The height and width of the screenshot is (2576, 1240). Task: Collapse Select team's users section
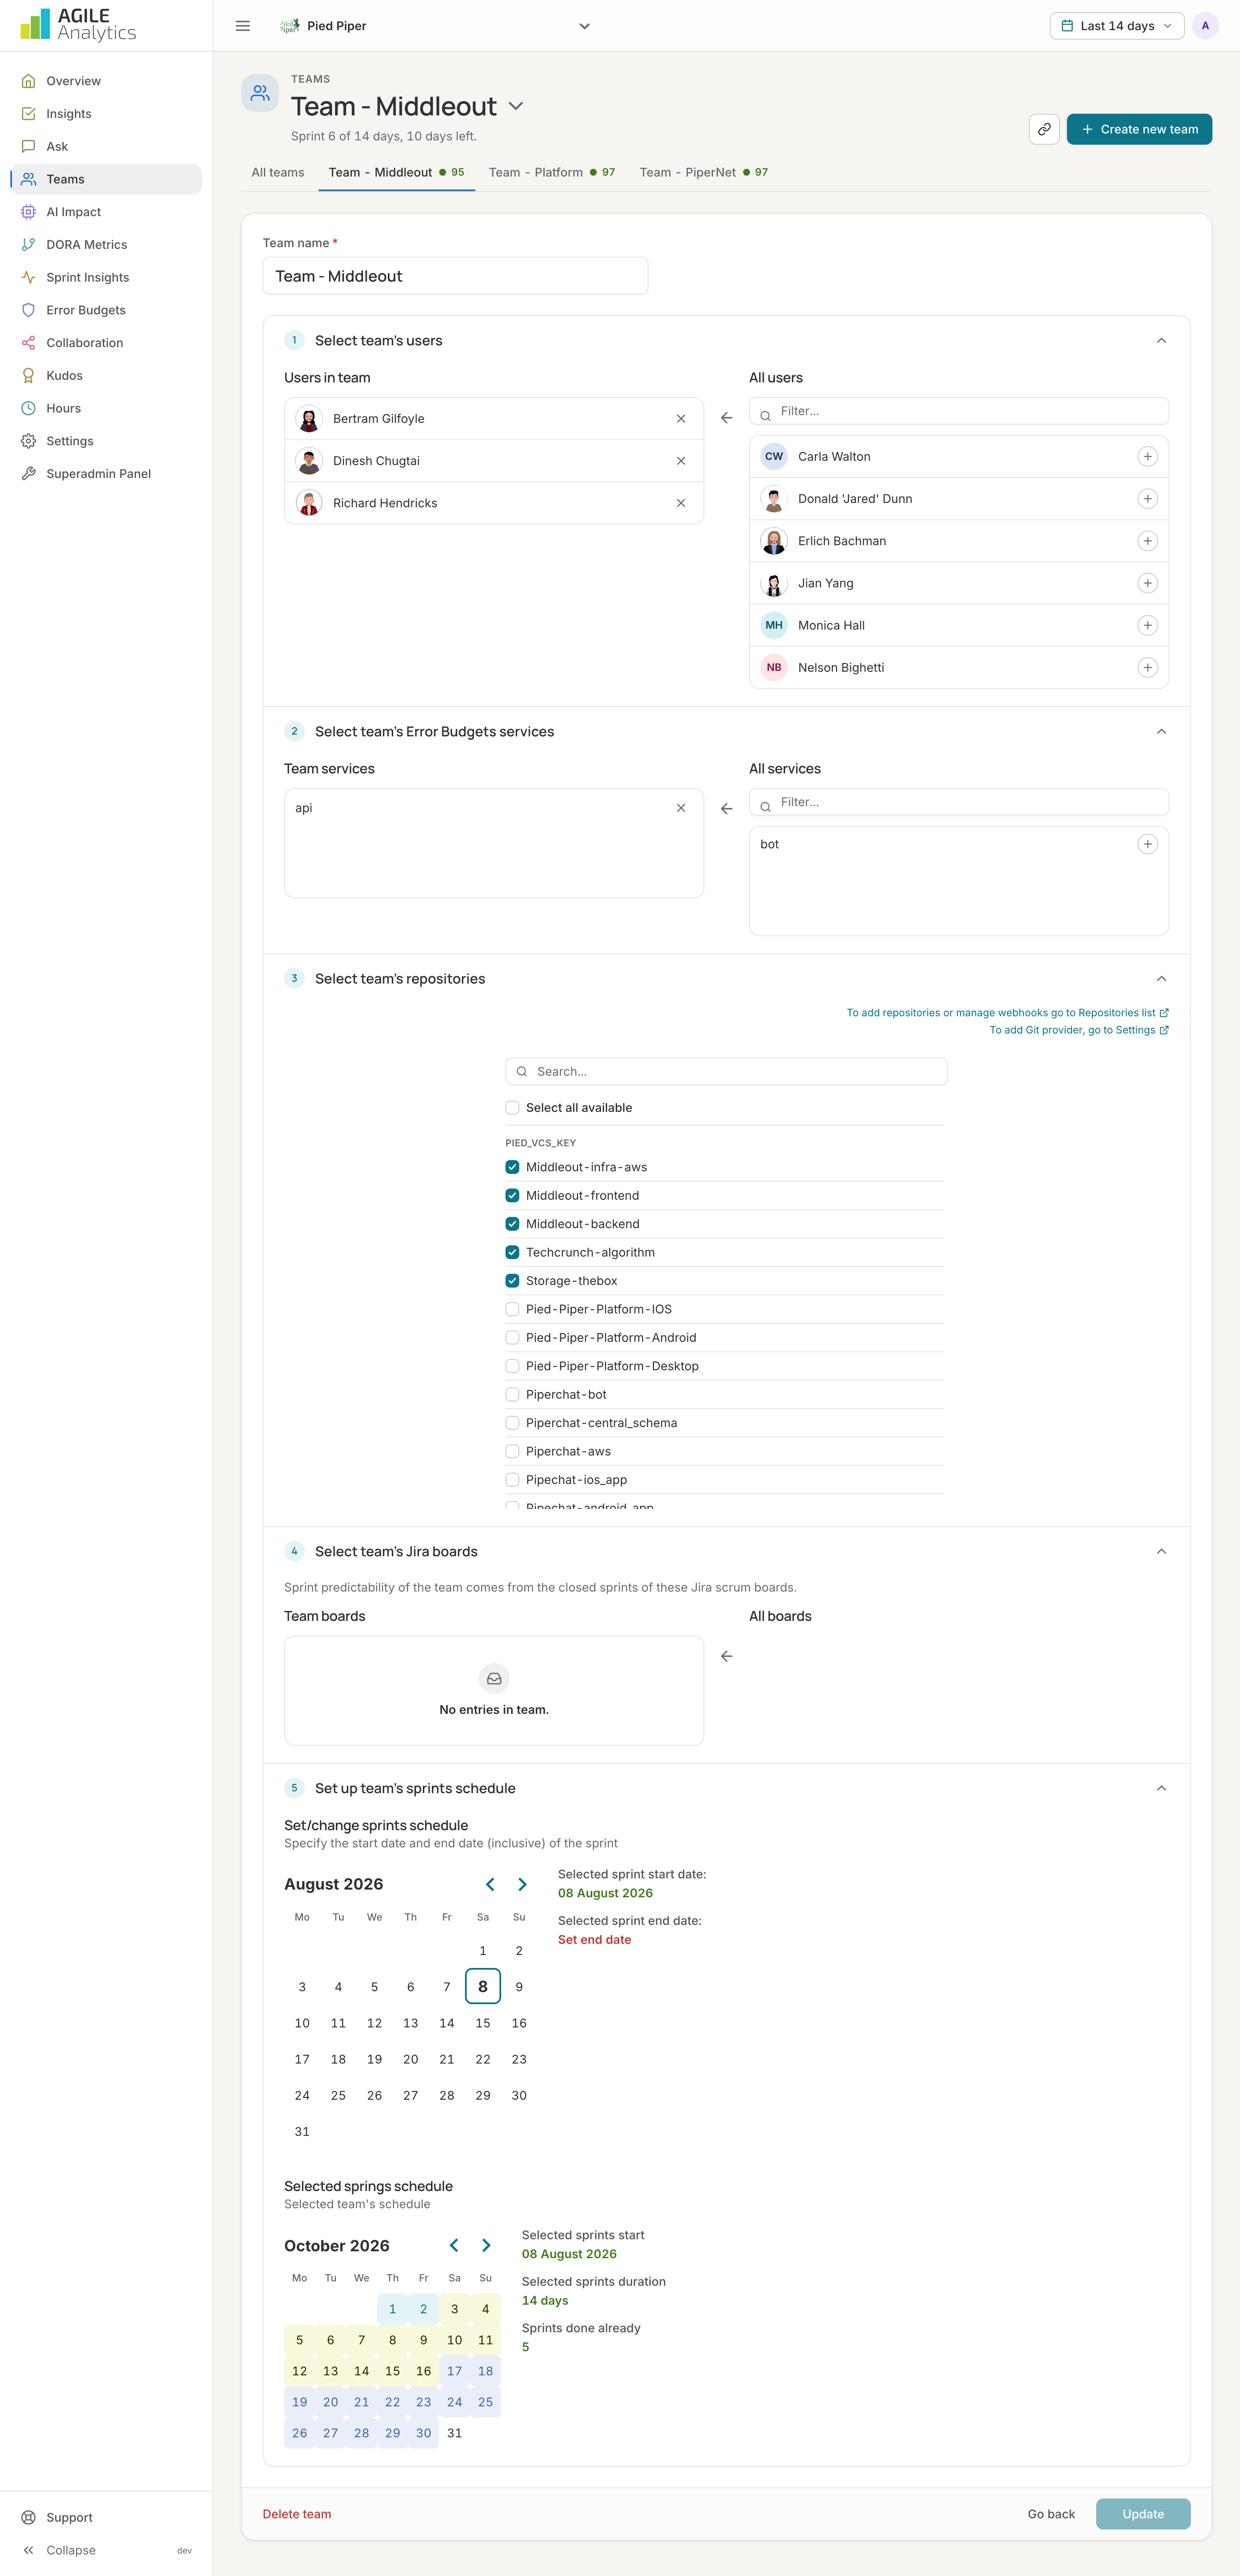(x=1161, y=341)
